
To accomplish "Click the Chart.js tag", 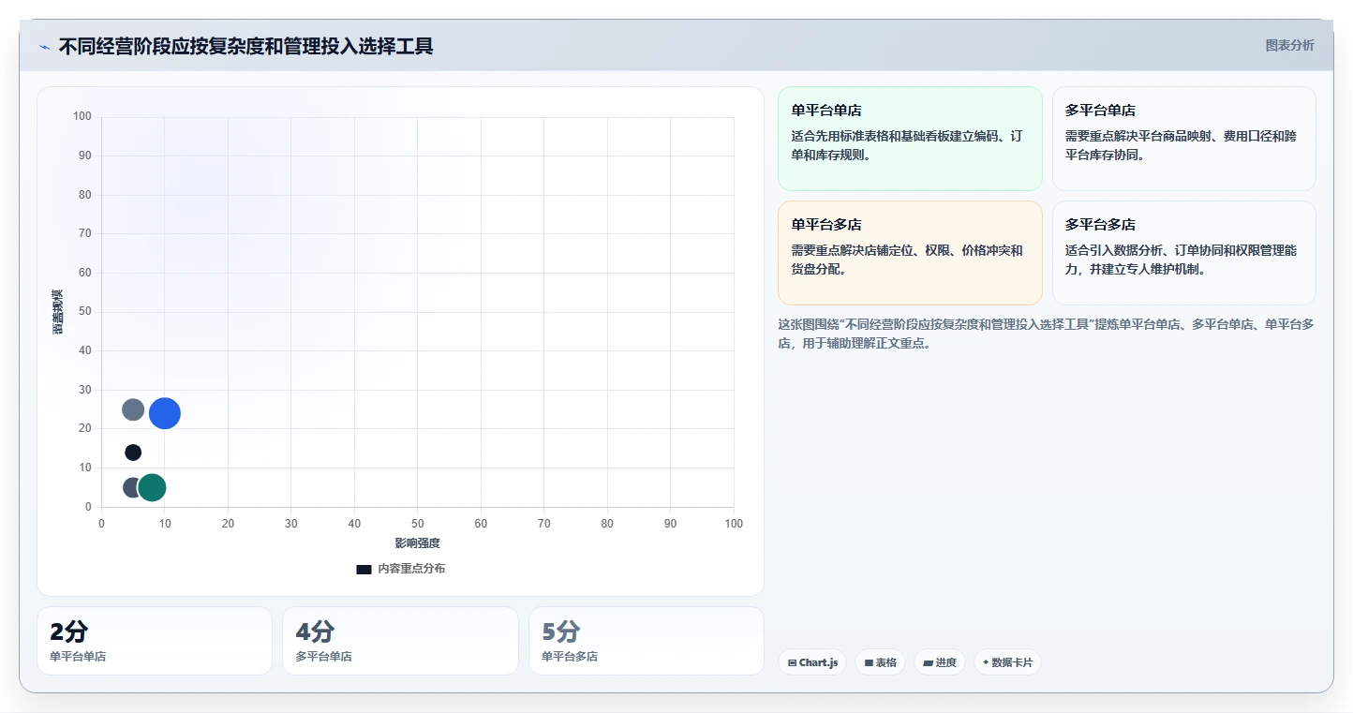I will click(x=812, y=662).
